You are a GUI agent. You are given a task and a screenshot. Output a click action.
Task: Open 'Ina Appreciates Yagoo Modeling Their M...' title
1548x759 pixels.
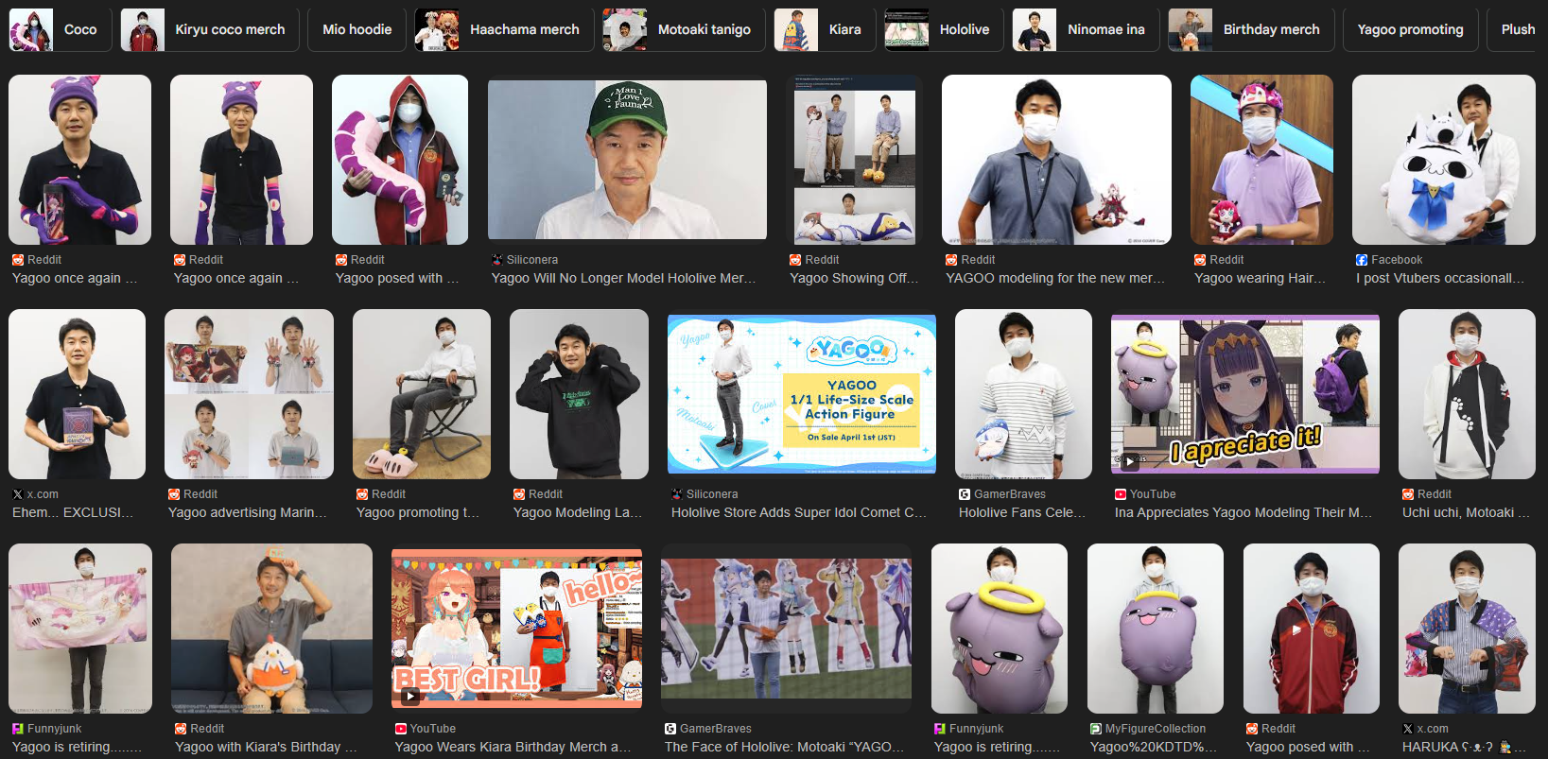pyautogui.click(x=1244, y=512)
